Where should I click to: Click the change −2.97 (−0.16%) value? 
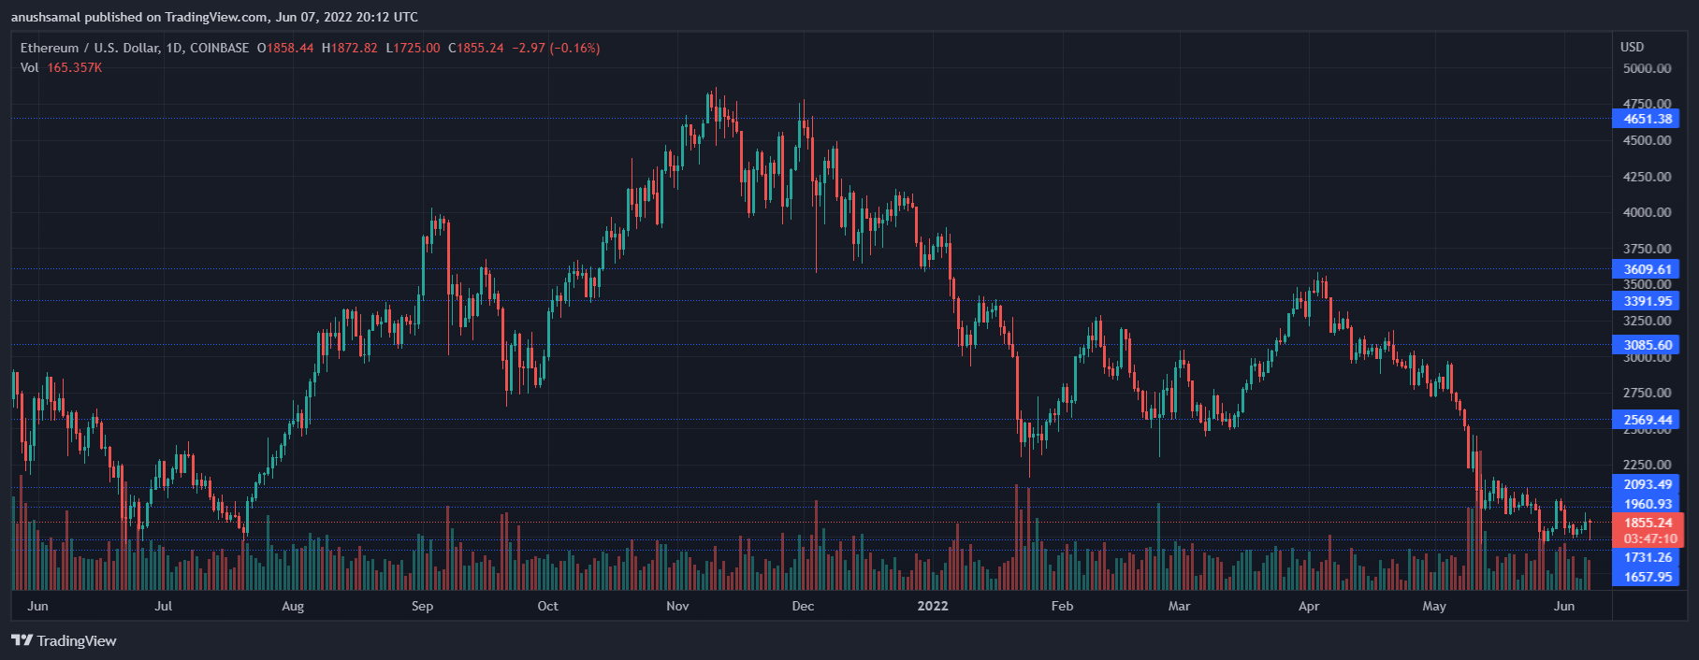(556, 48)
